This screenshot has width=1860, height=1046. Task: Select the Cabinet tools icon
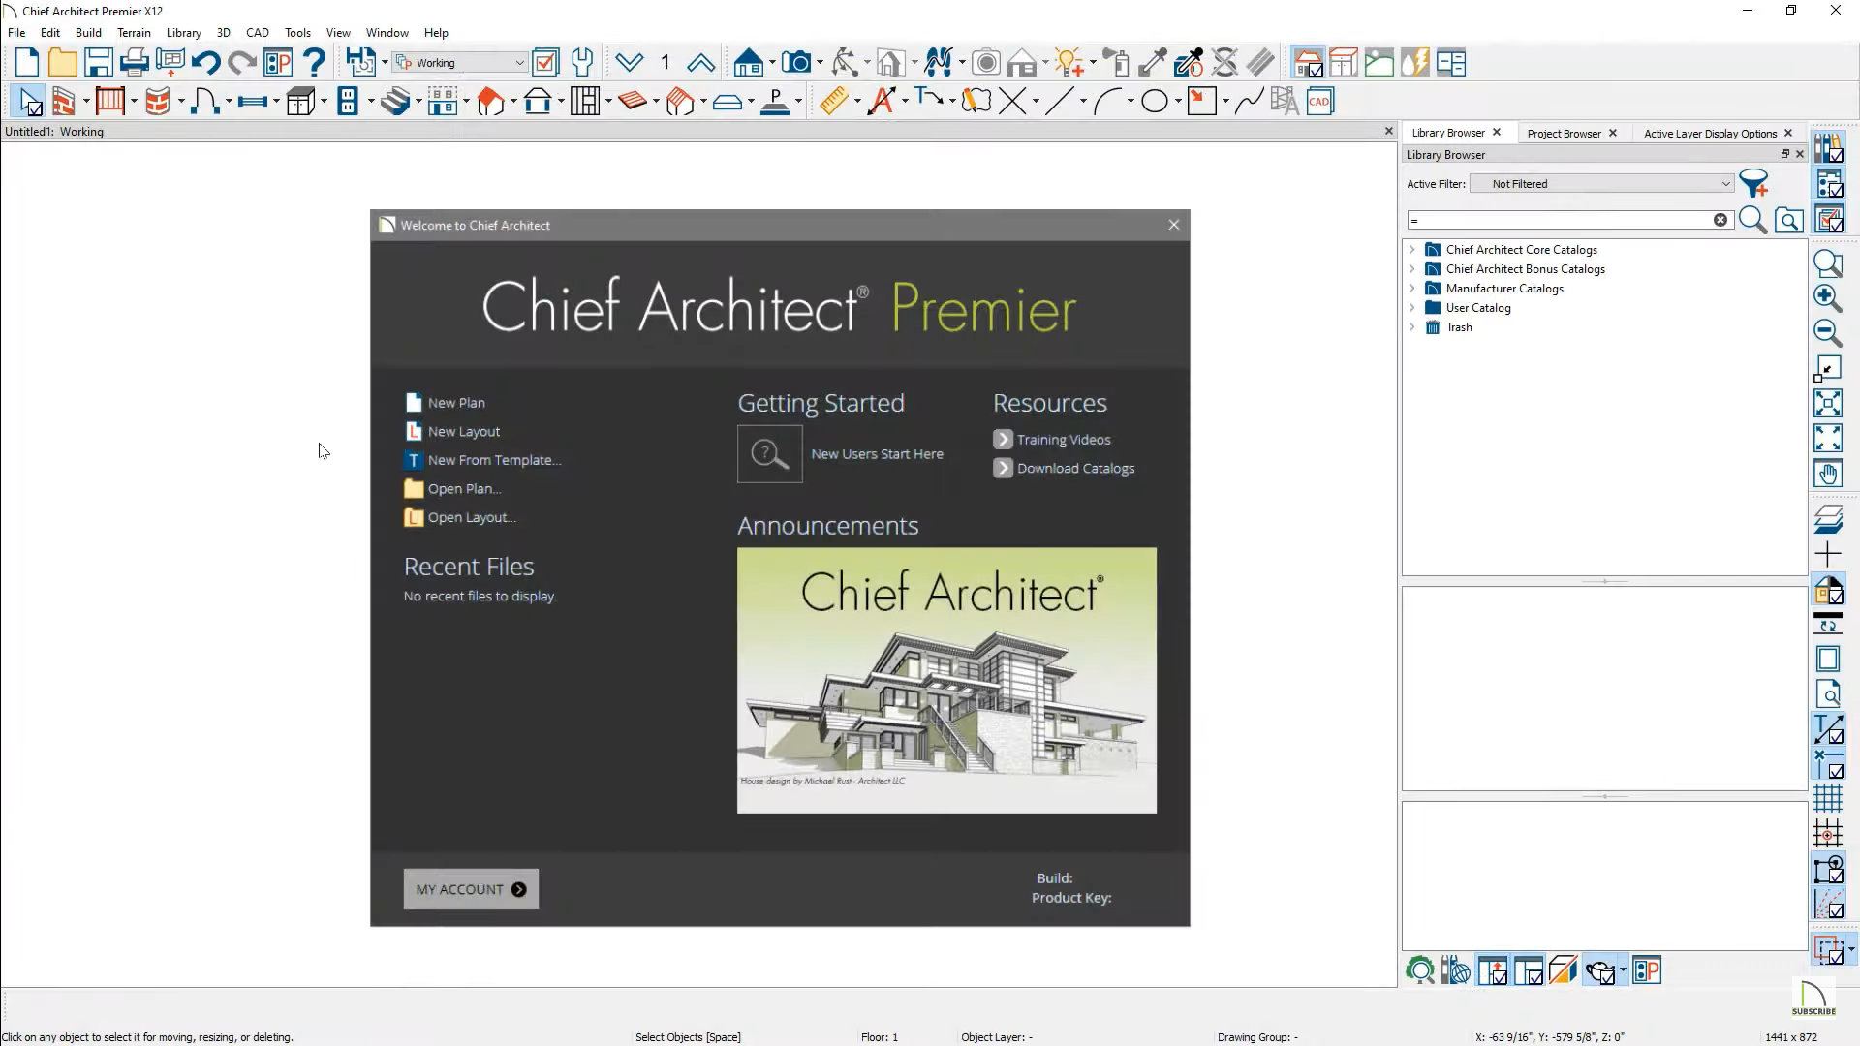pos(300,101)
